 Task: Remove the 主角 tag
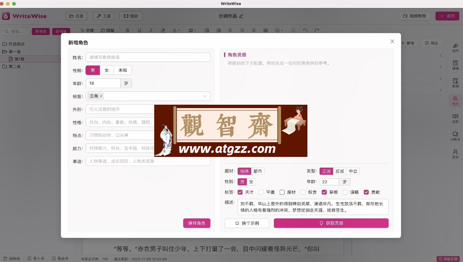point(101,96)
